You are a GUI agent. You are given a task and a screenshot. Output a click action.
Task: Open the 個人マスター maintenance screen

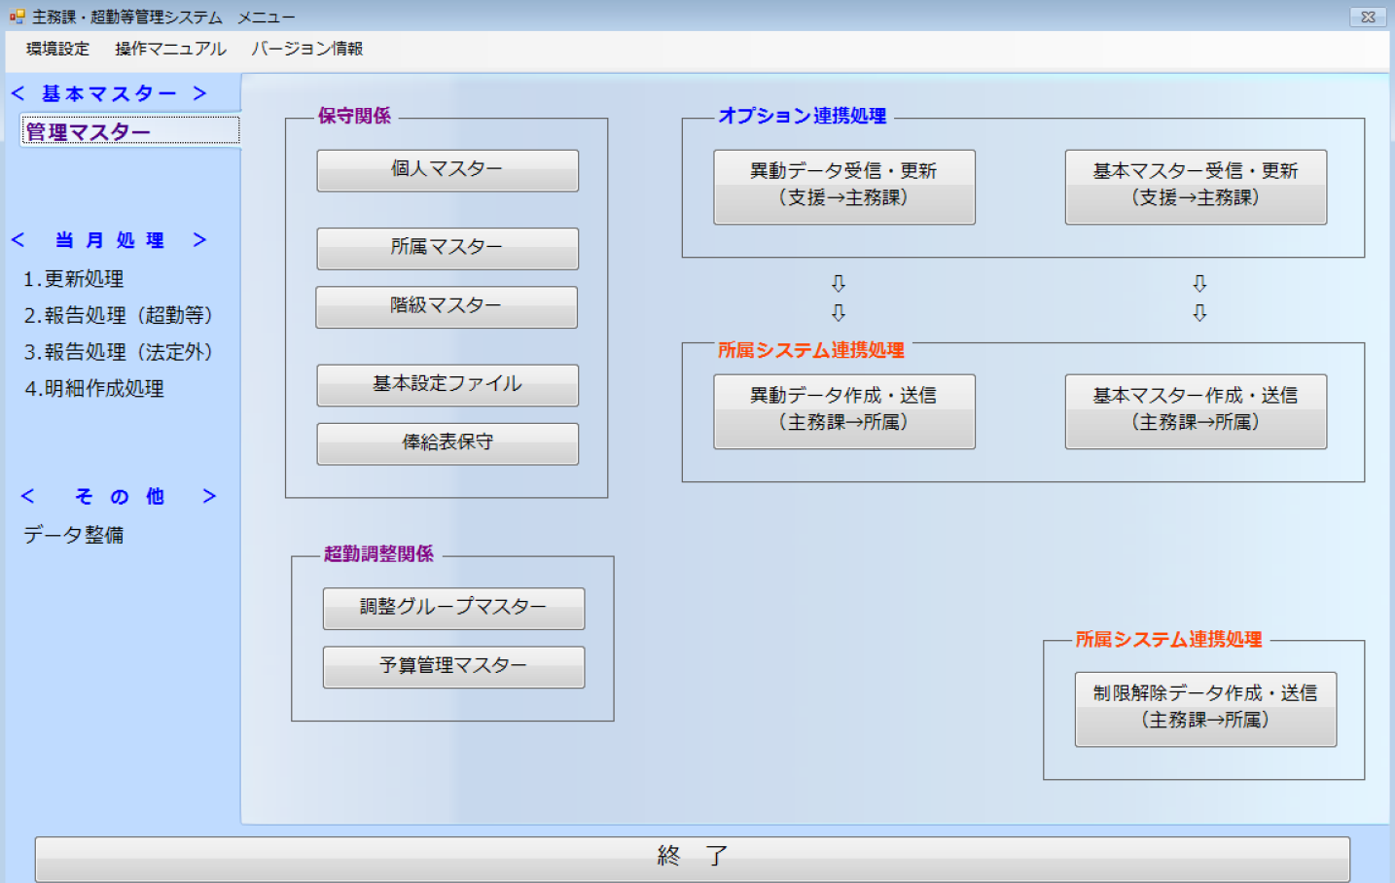447,170
